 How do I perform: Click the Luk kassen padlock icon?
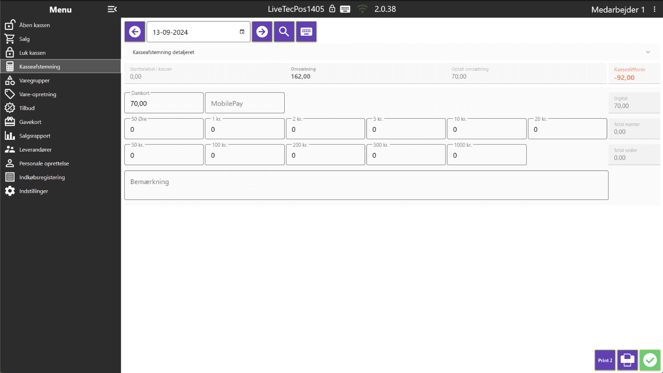[10, 53]
